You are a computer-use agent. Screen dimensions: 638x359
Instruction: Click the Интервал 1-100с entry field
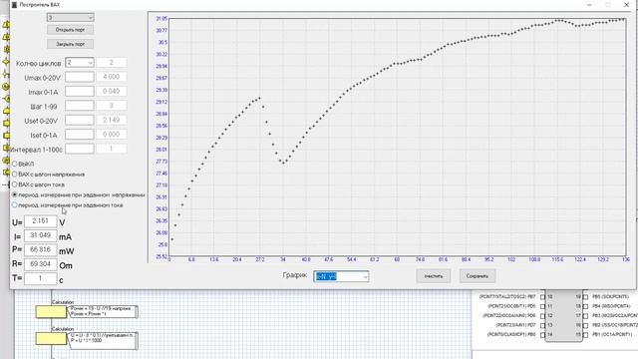pyautogui.click(x=80, y=149)
